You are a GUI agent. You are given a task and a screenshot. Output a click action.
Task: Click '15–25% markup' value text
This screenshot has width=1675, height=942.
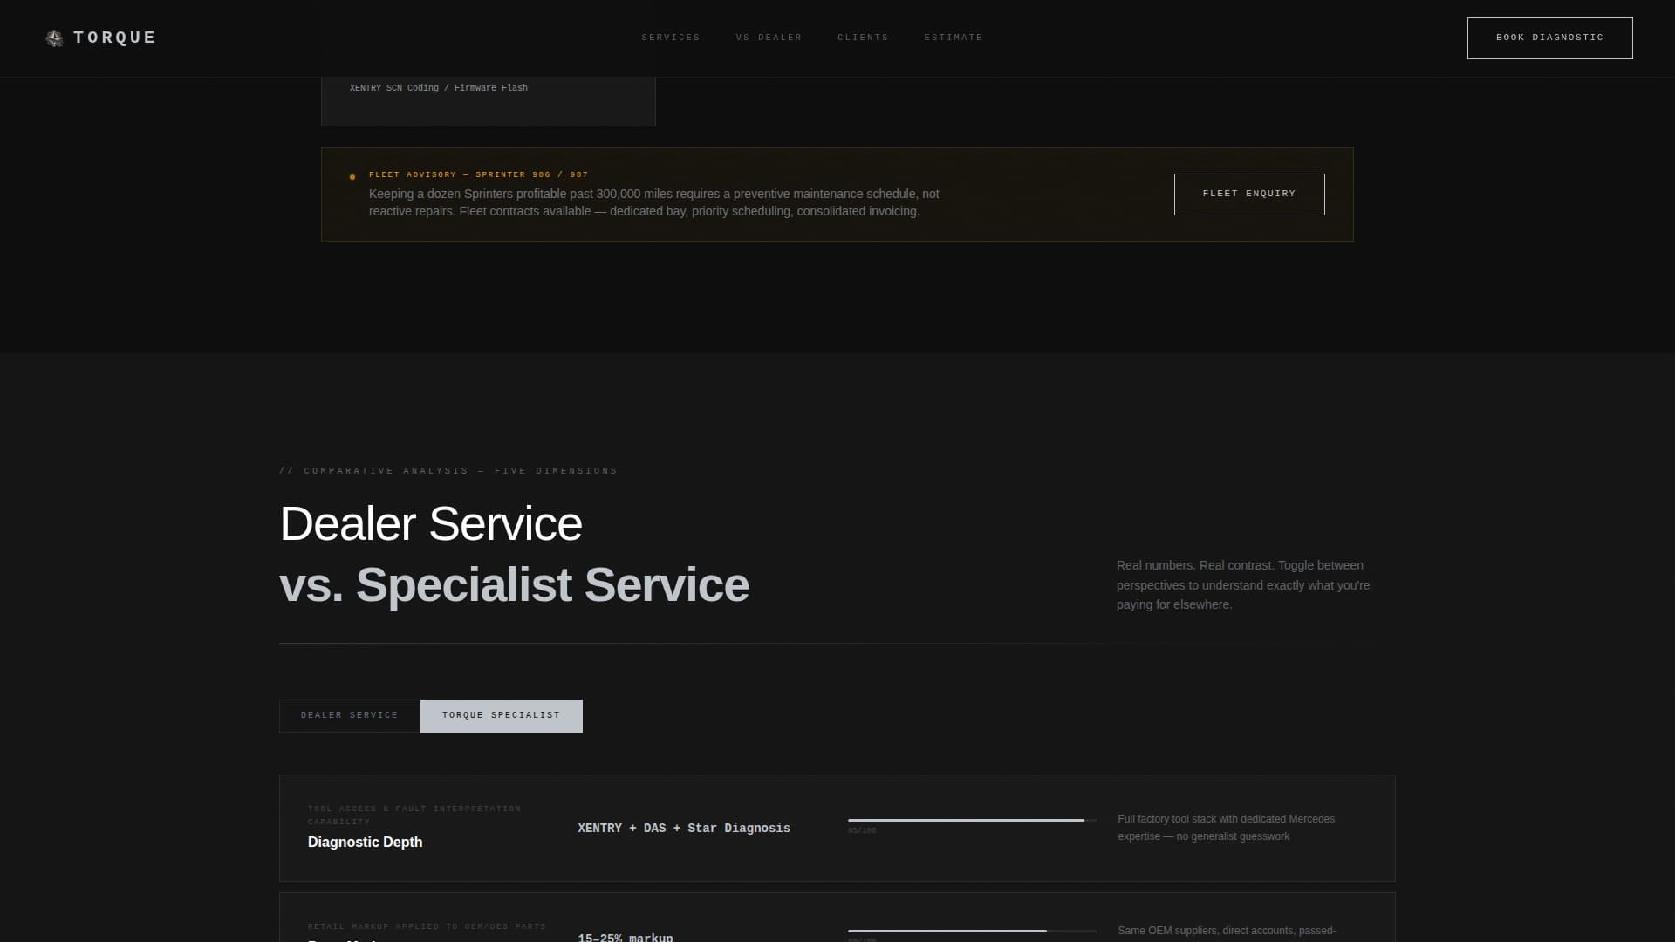626,937
